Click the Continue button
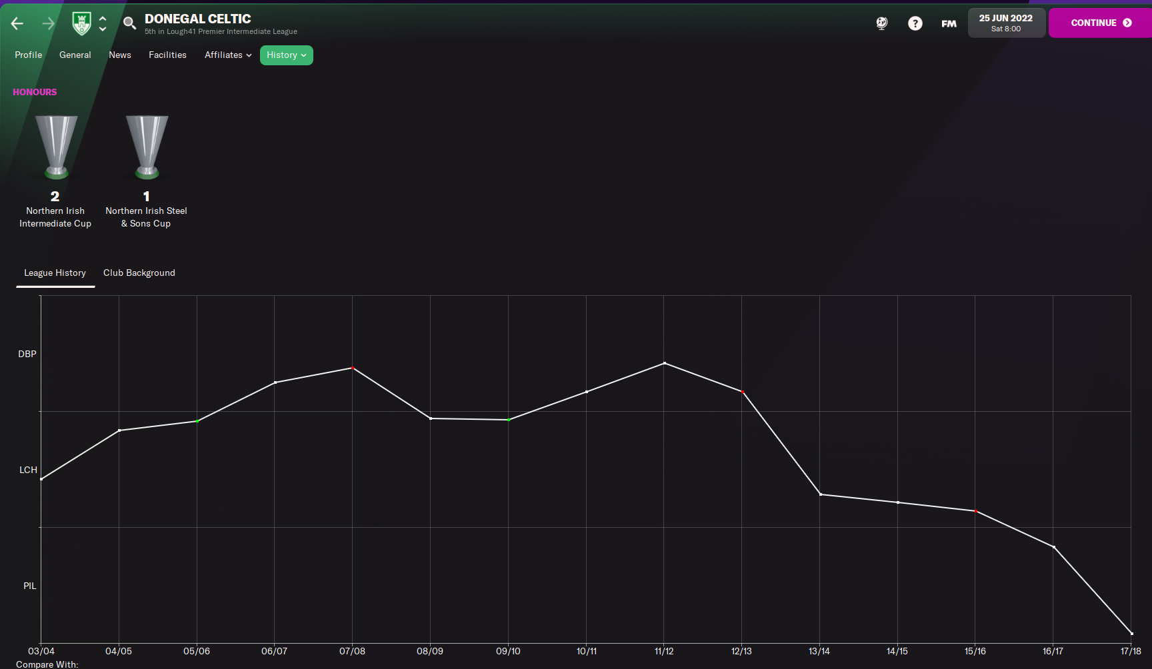The height and width of the screenshot is (669, 1152). pyautogui.click(x=1100, y=23)
